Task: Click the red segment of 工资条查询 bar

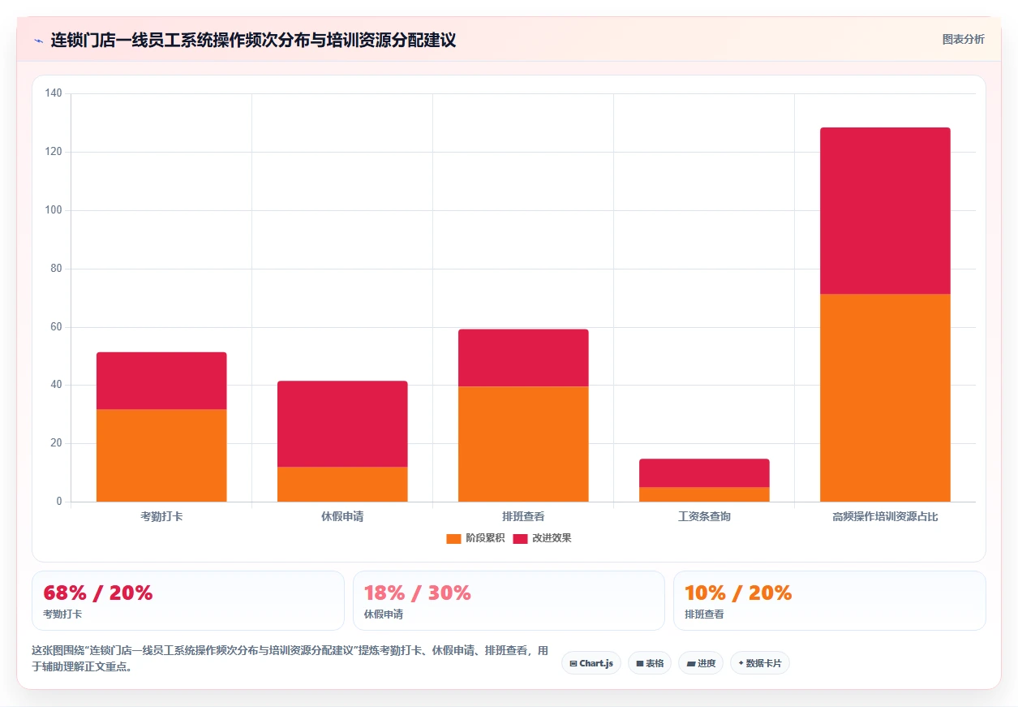Action: pos(704,473)
